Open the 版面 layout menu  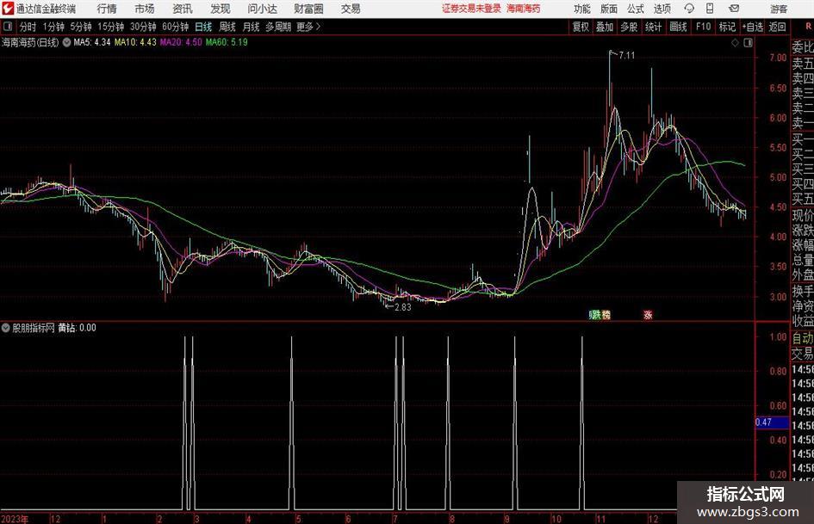point(609,9)
